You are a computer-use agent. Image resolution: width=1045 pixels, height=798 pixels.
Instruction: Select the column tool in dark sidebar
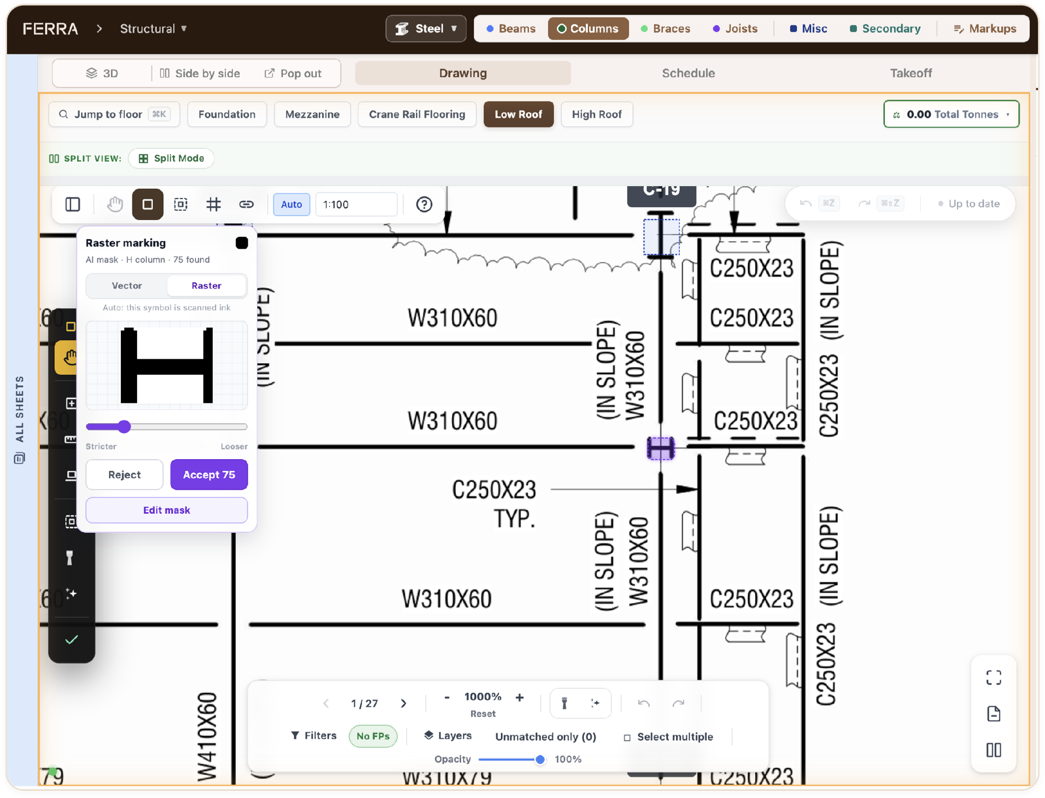point(69,558)
